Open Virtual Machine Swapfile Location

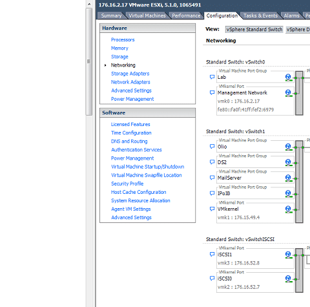click(x=147, y=175)
